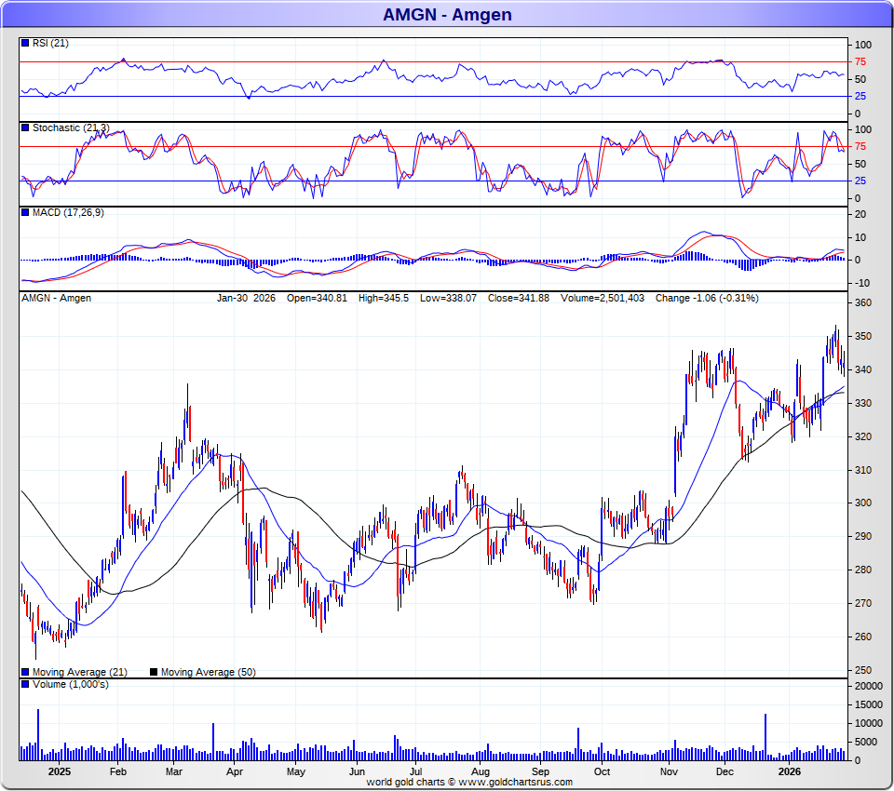Click the 310 price axis label

[863, 470]
